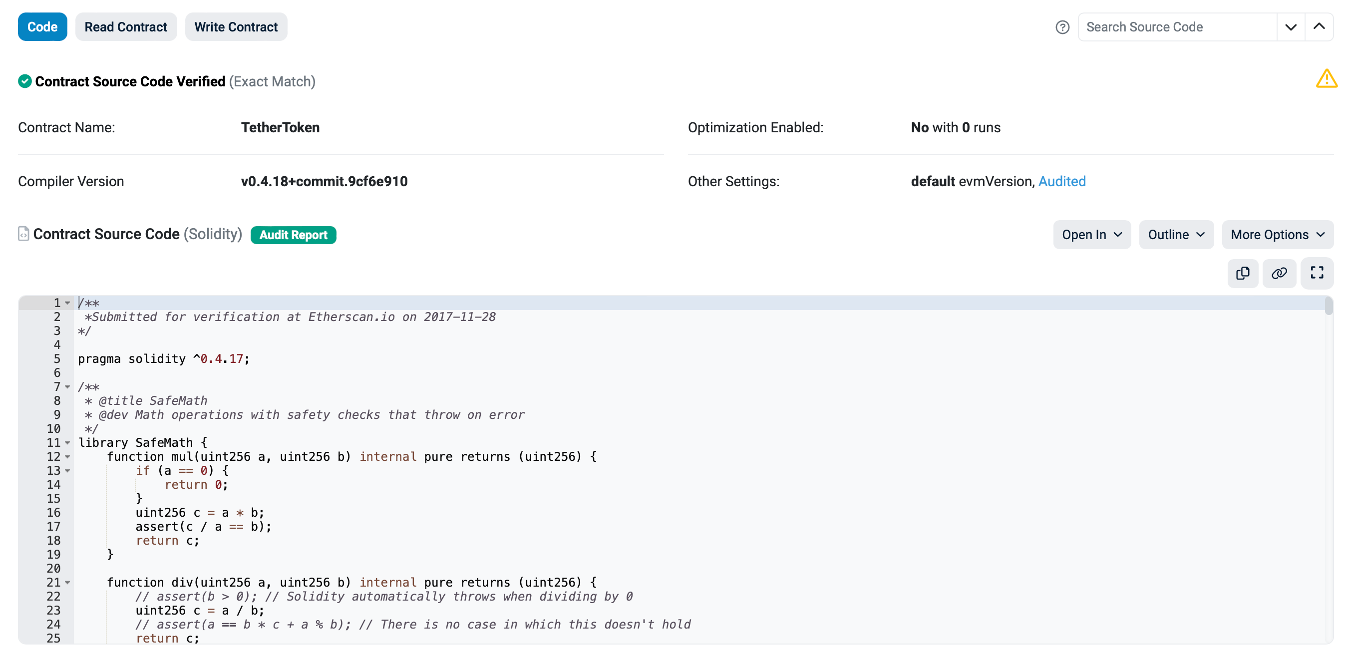Click the permalink chain icon
This screenshot has width=1348, height=665.
point(1279,273)
